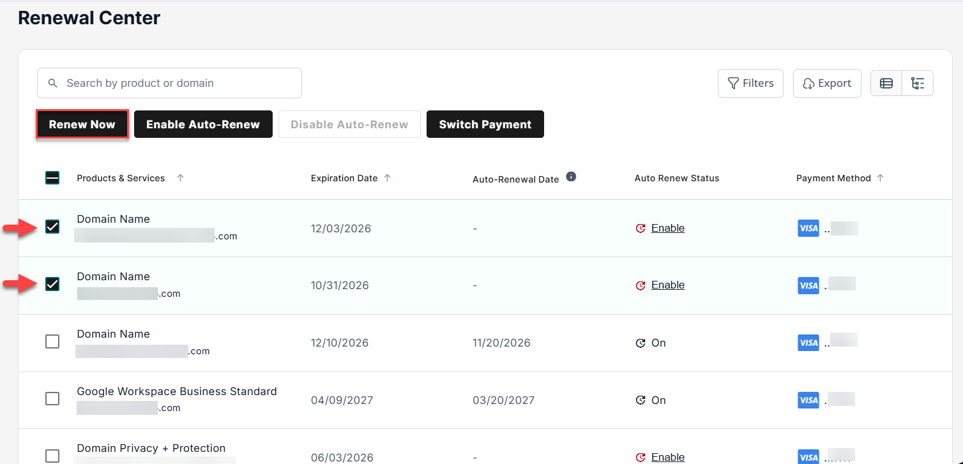
Task: Sort by Products & Services arrow
Action: pyautogui.click(x=180, y=178)
